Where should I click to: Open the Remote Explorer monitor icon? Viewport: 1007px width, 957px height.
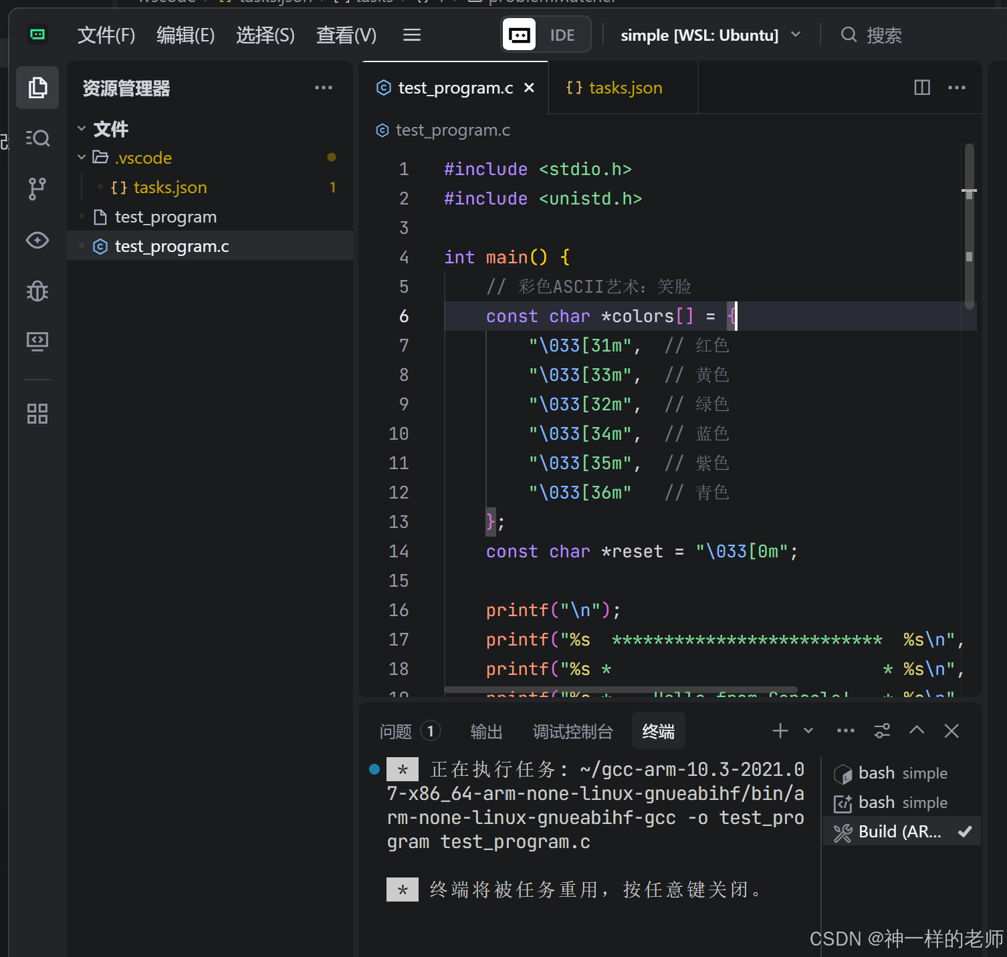(x=37, y=341)
